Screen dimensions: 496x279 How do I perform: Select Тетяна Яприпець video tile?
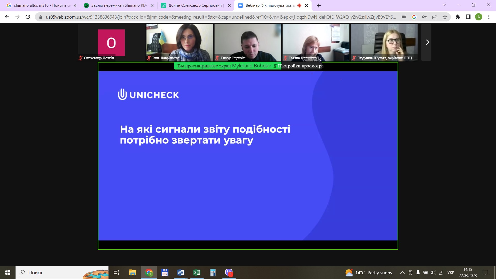[x=316, y=43]
